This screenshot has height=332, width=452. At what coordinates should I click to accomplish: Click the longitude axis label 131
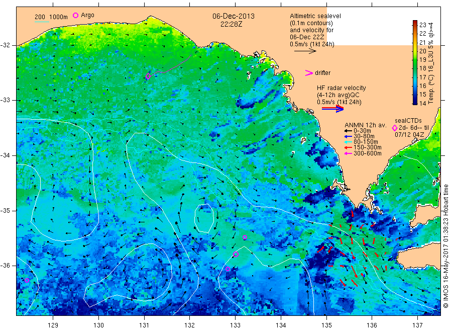[144, 325]
